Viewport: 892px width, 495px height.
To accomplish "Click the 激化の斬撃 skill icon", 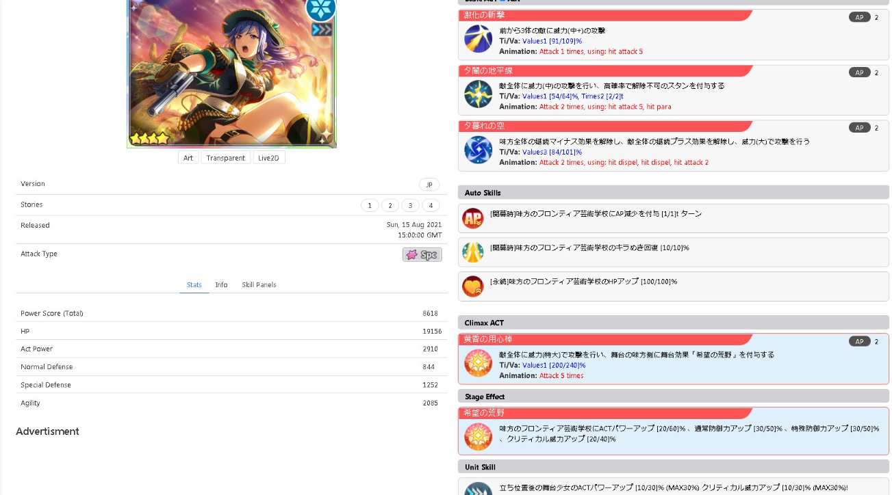I will (x=478, y=39).
